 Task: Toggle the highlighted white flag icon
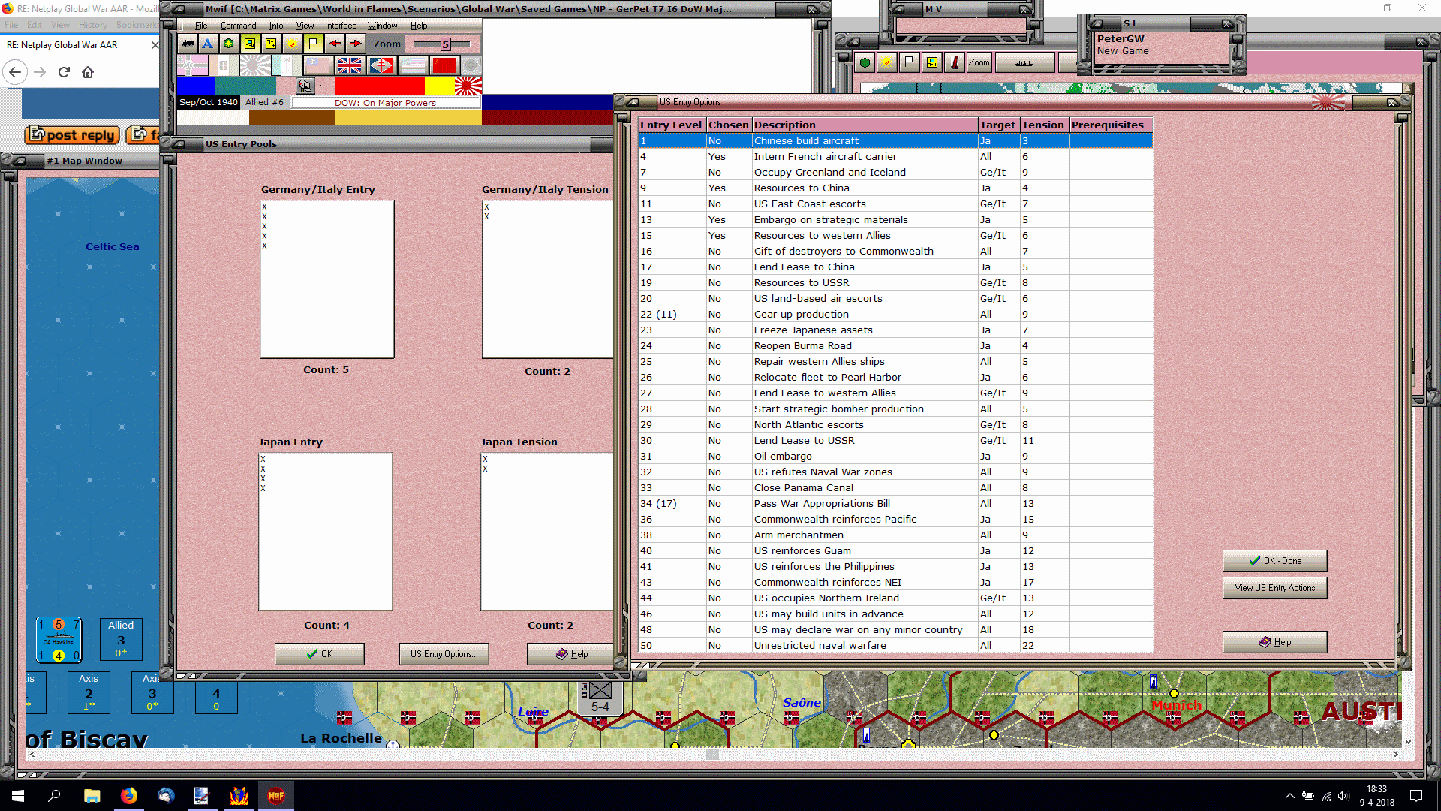pyautogui.click(x=313, y=44)
